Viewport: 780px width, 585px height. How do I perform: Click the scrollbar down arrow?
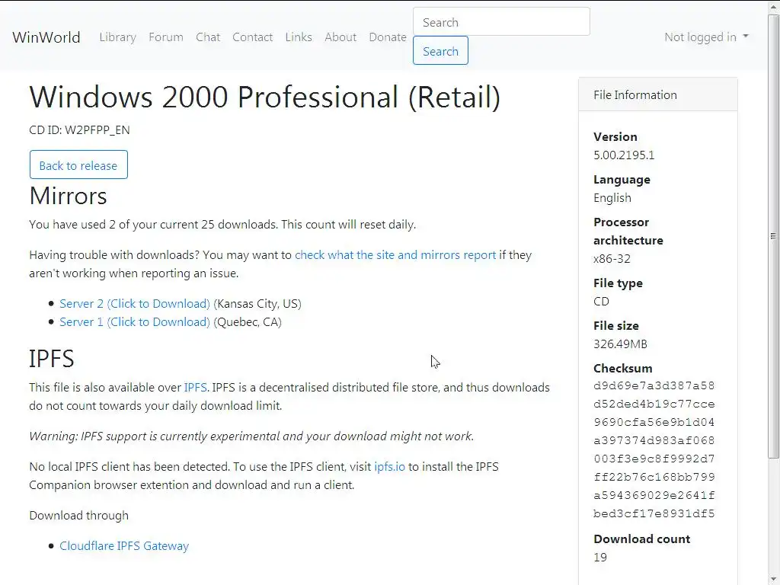point(773,579)
